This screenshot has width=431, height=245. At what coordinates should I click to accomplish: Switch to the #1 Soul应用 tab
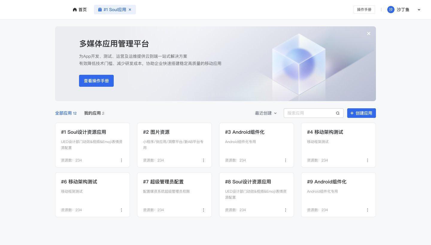[x=115, y=10]
